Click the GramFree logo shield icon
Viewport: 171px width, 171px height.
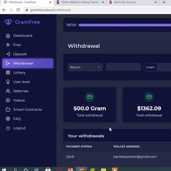click(x=8, y=22)
